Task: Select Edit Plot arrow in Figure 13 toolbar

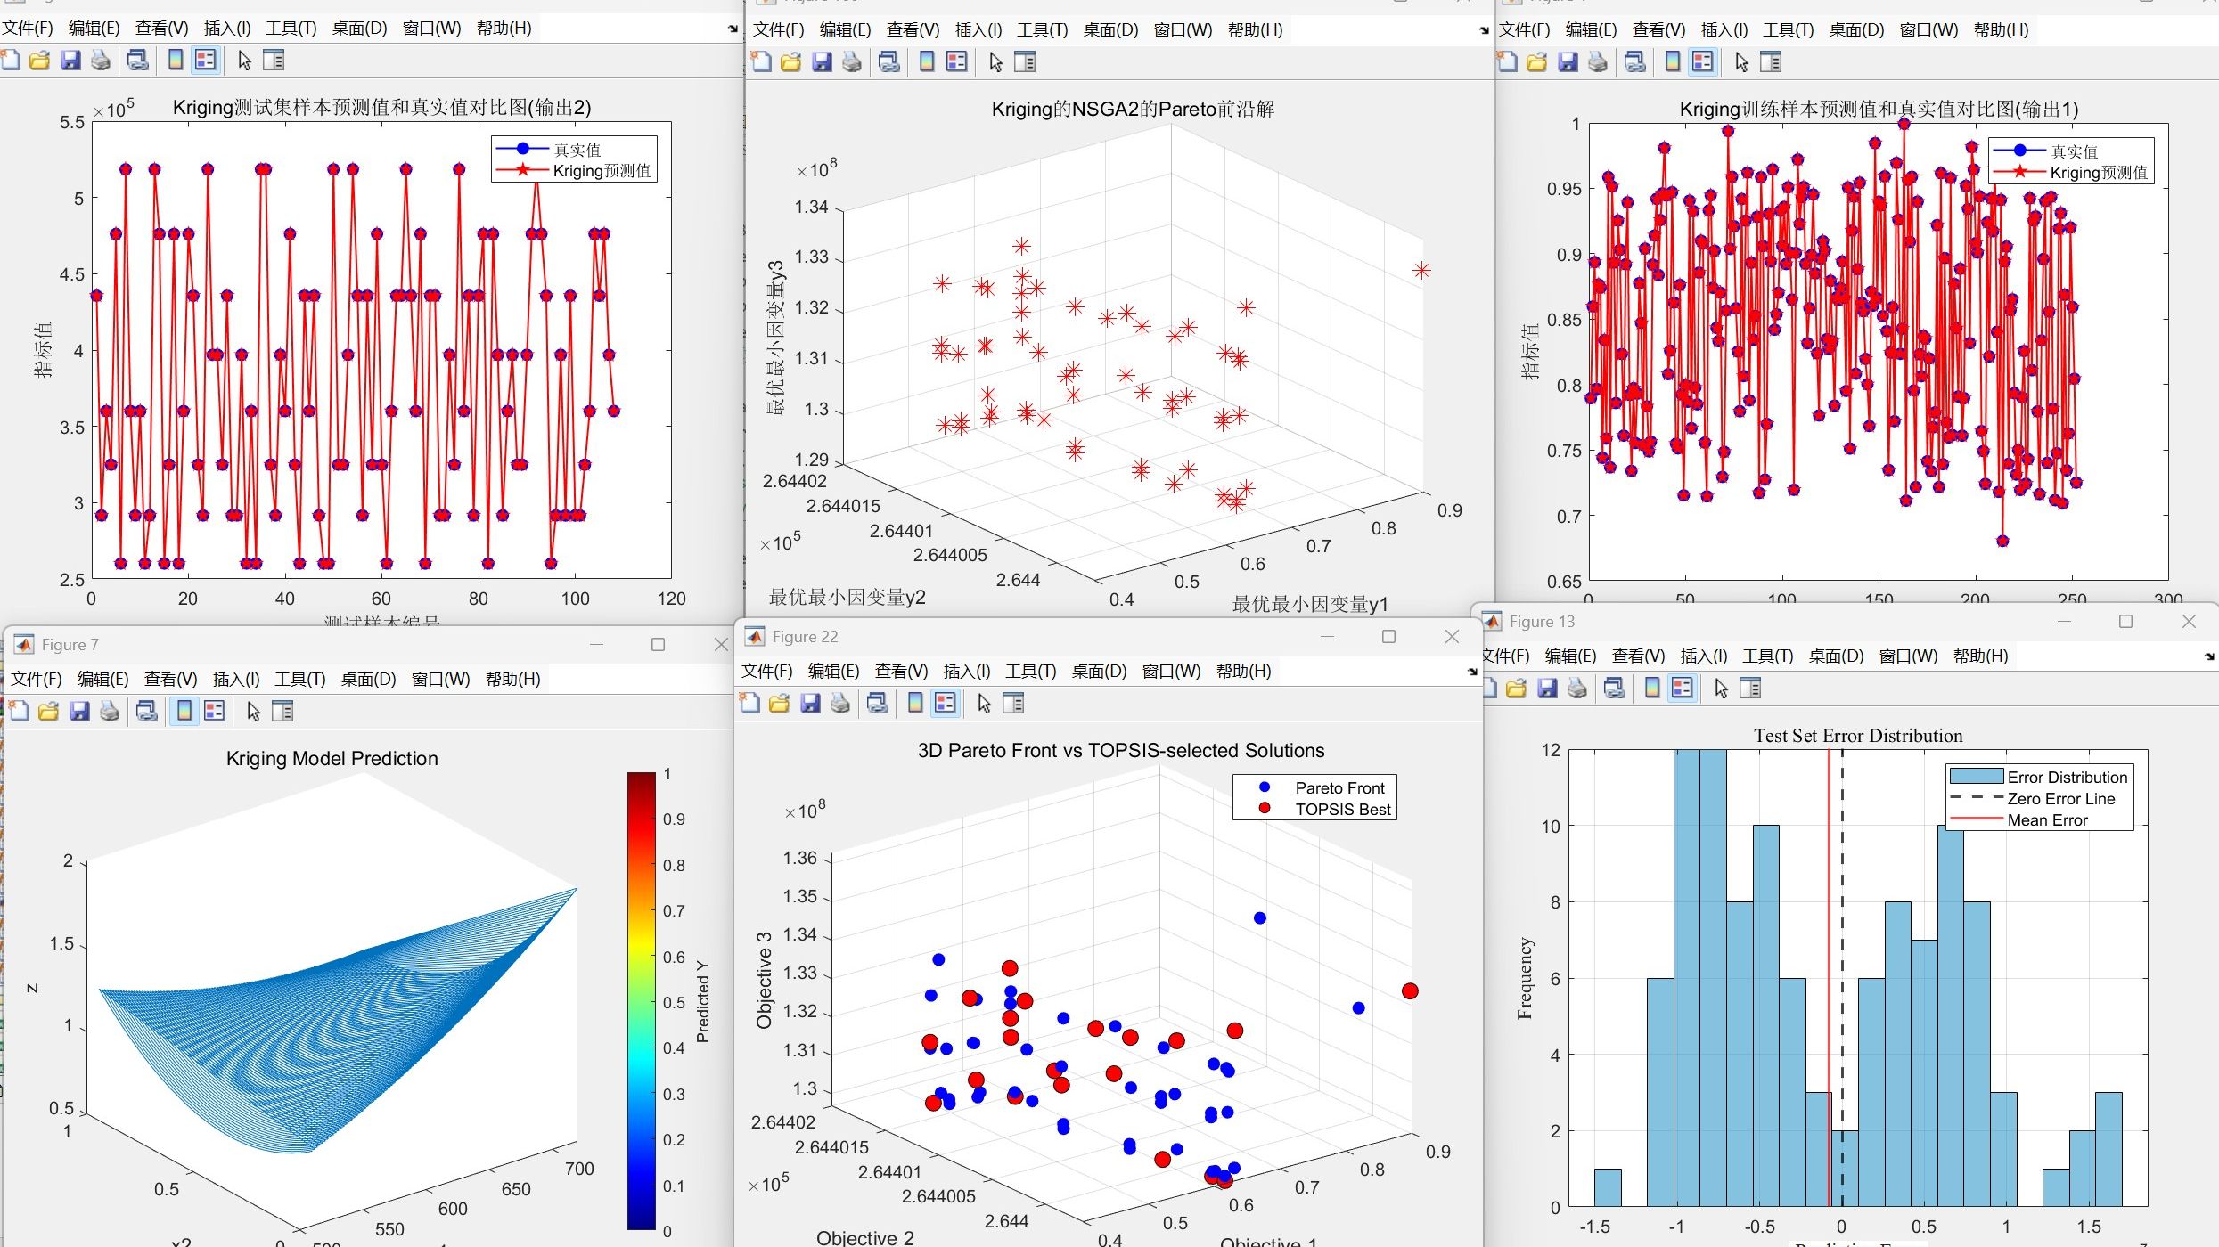Action: tap(1721, 688)
